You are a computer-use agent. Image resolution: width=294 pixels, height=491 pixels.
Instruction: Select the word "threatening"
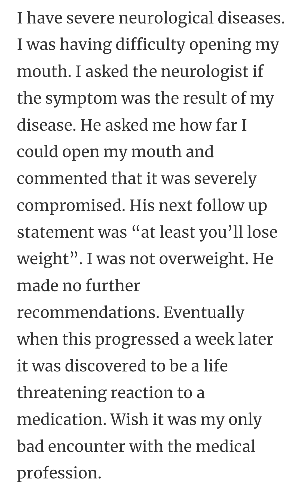62,392
